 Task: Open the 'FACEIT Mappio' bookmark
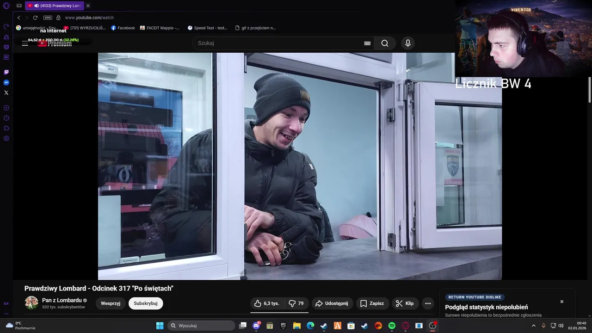point(160,28)
